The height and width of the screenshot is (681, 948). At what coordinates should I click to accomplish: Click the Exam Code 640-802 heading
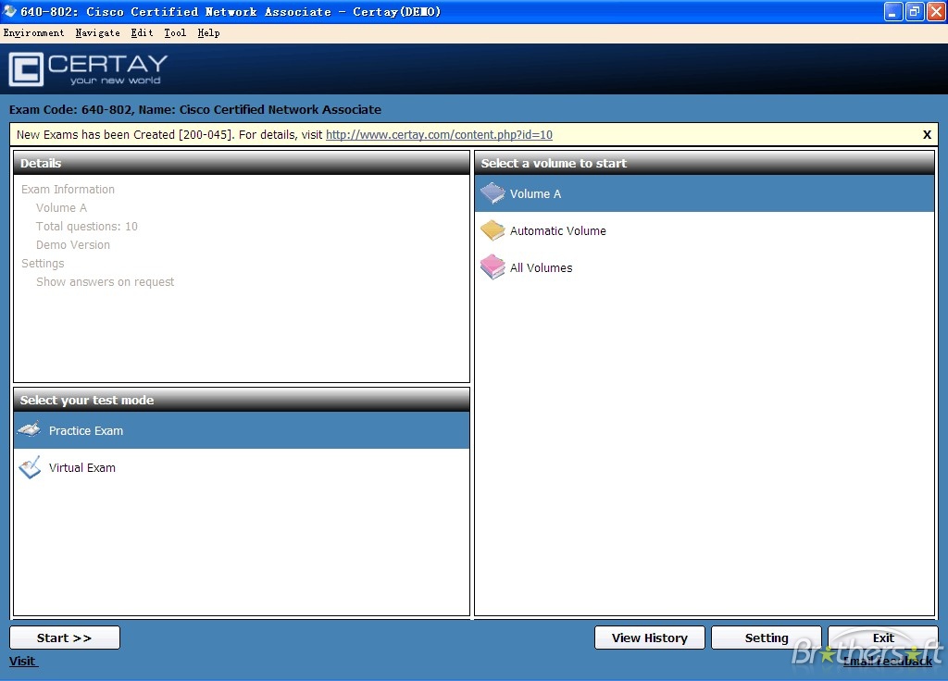point(194,109)
